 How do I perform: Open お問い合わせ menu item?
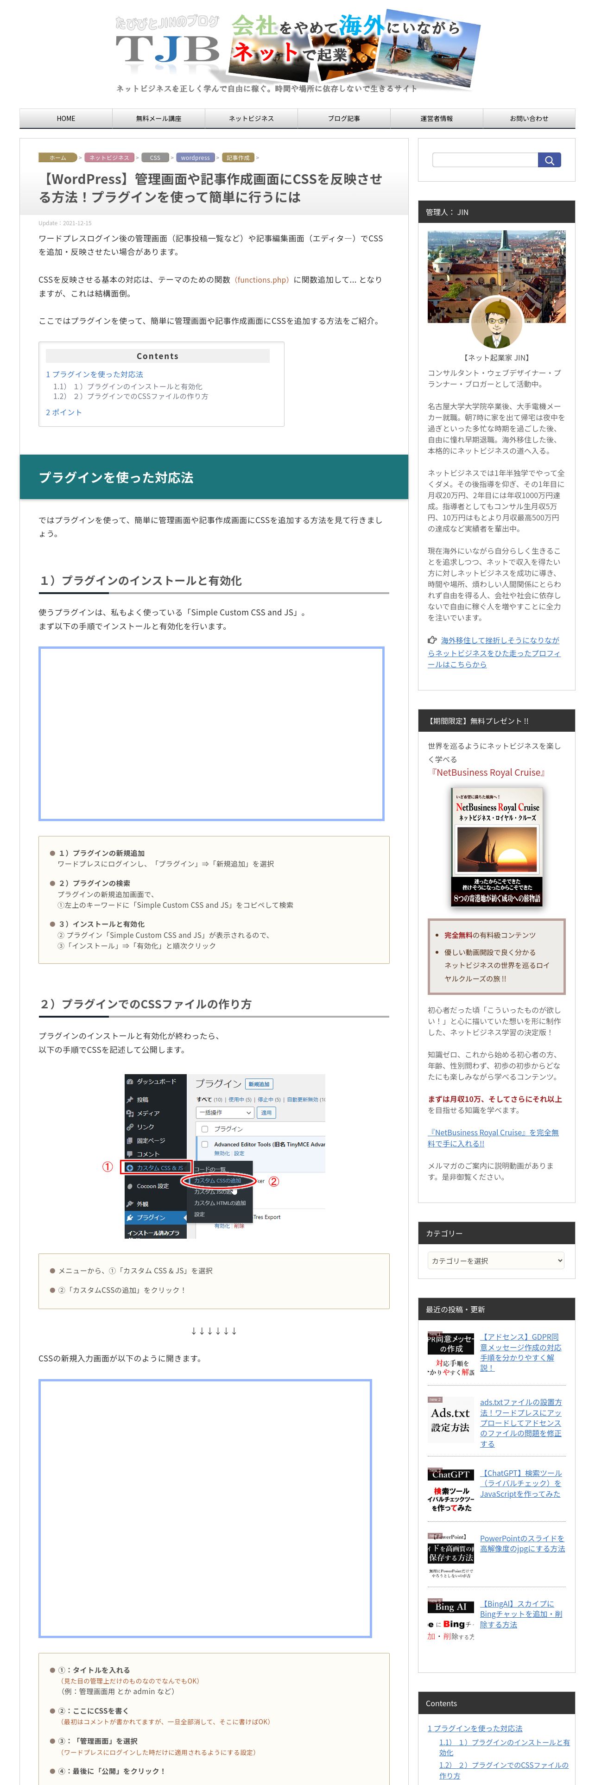529,119
